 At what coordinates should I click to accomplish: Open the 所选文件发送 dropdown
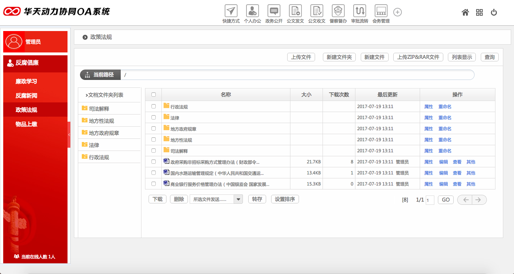point(238,199)
